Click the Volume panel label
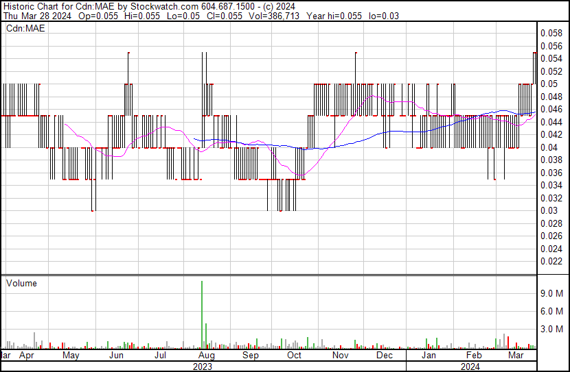Screen dimensions: 570x372 tap(21, 283)
